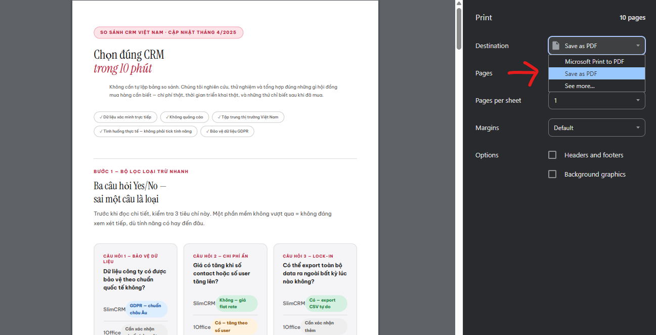Open the See more... destinations entry
Viewport: 656px width, 335px height.
[597, 86]
